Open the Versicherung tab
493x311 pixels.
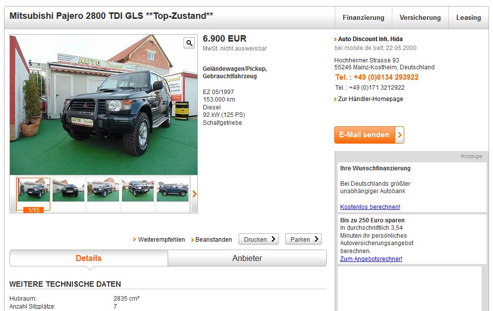(420, 17)
